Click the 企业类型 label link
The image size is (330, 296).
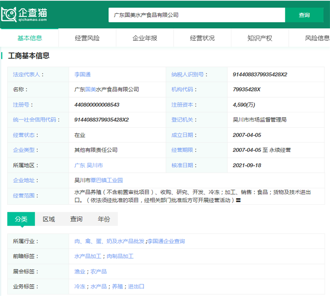(x=24, y=150)
